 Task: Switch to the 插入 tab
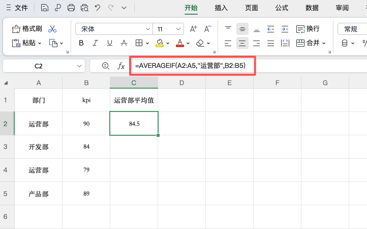pos(221,8)
